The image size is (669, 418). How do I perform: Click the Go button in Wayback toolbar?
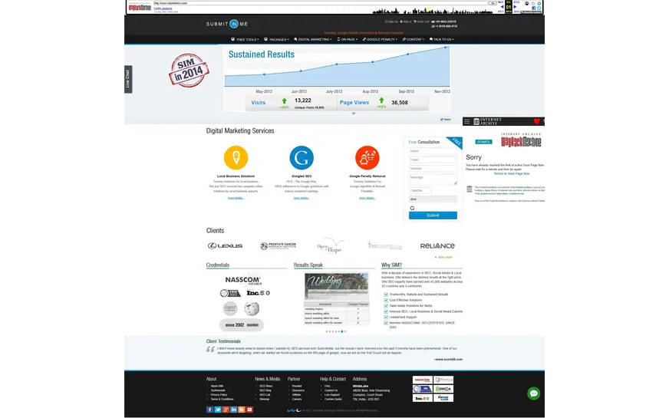click(493, 3)
